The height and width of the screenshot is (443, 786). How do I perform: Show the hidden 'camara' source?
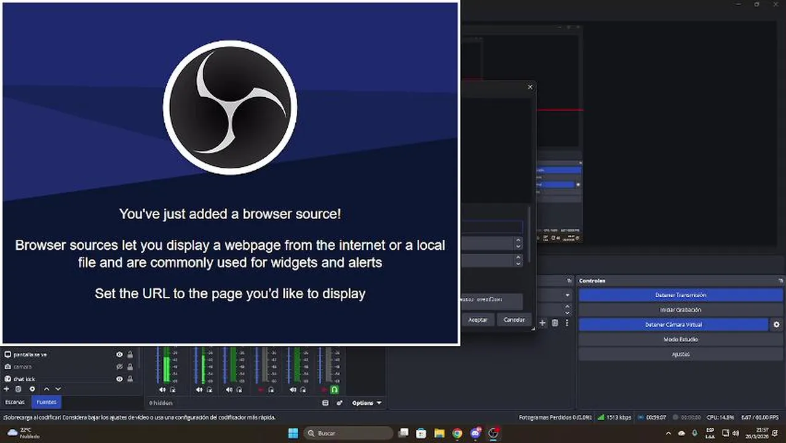[x=119, y=367]
